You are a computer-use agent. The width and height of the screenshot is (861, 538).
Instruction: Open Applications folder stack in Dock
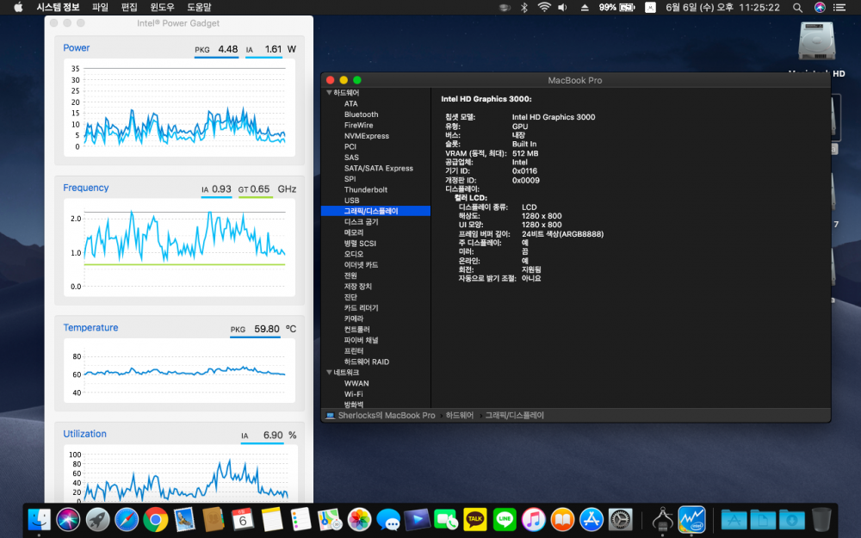[x=734, y=519]
